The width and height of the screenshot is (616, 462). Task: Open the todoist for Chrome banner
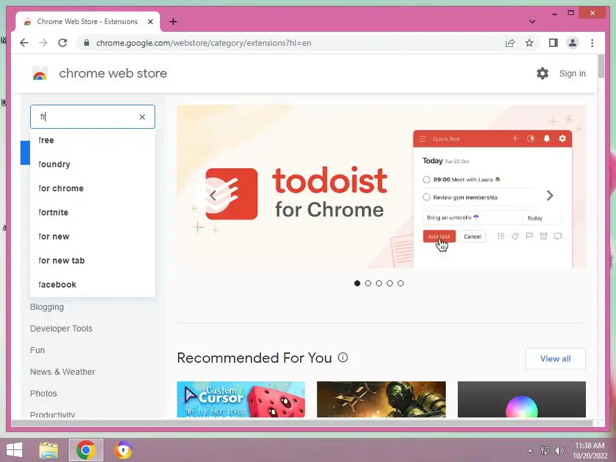(x=381, y=186)
